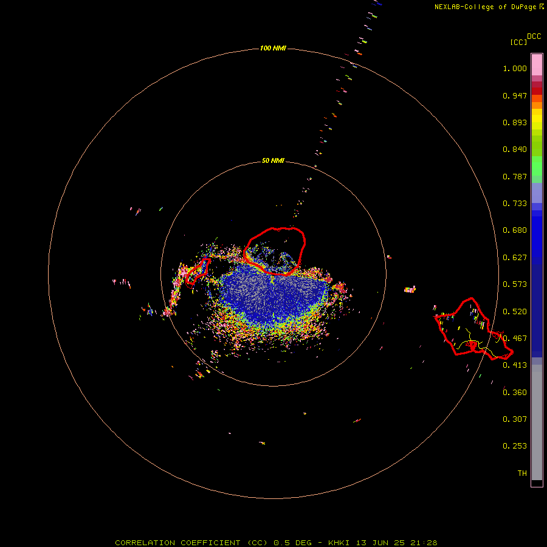
Task: Click the 0.893 scale value
Action: 515,122
